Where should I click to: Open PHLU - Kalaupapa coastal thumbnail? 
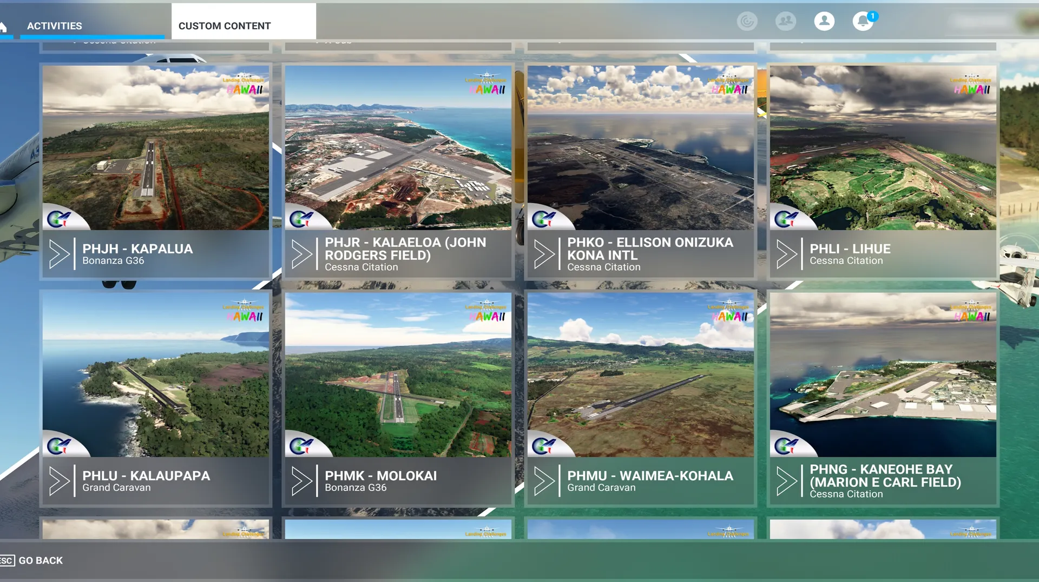156,374
